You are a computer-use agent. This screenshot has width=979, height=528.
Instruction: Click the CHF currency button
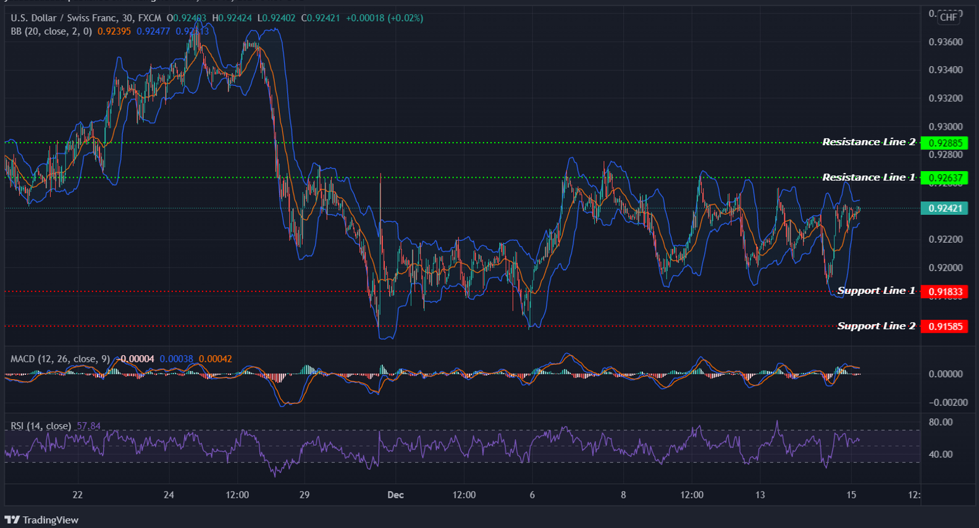948,17
